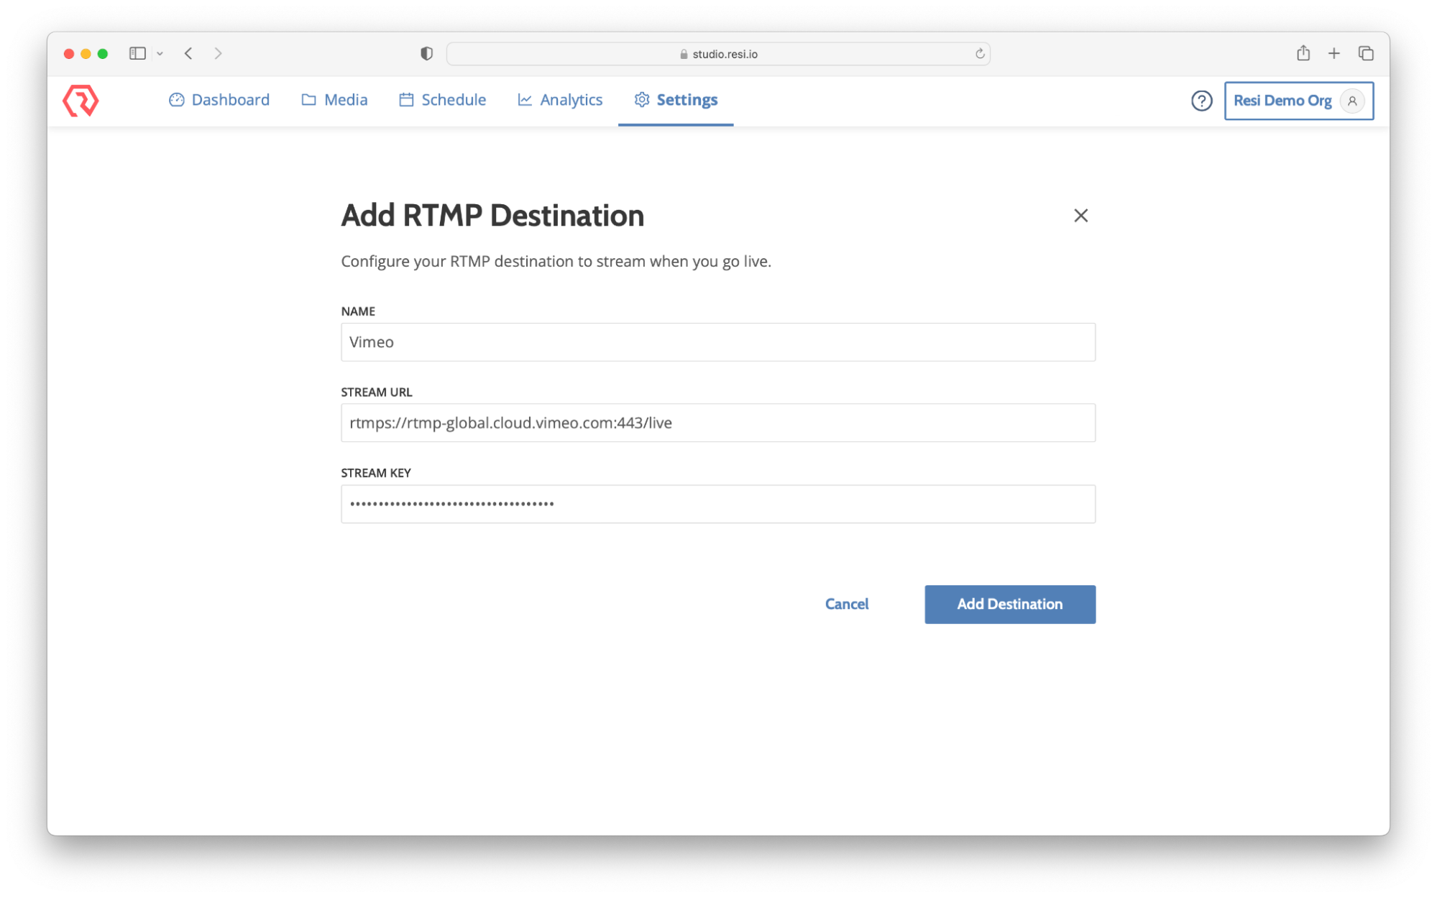The width and height of the screenshot is (1437, 898).
Task: Click the Resi logo
Action: pos(81,101)
